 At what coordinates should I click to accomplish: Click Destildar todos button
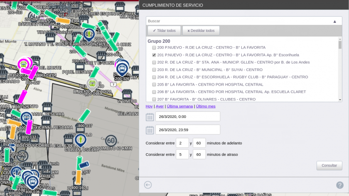point(201,31)
